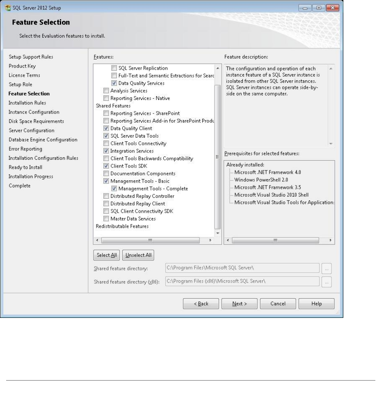Select Instance Configuration step
Screen dimensions: 377x399
point(34,112)
